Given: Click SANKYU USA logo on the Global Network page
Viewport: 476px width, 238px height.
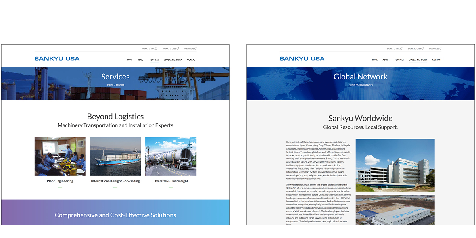Looking at the screenshot, I should [302, 59].
